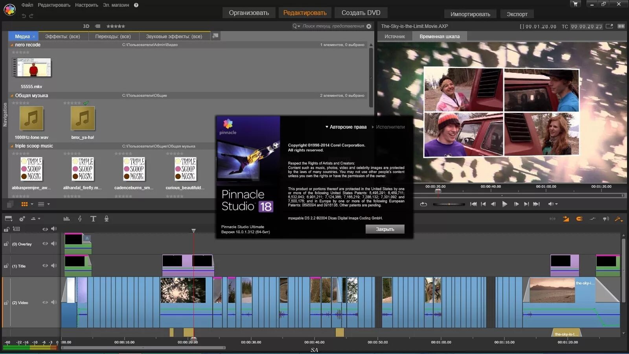Open the magic wand tools dropdown
The image size is (629, 354).
pyautogui.click(x=619, y=219)
